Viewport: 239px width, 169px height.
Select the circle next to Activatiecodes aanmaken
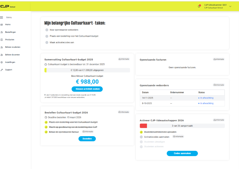tap(141, 137)
